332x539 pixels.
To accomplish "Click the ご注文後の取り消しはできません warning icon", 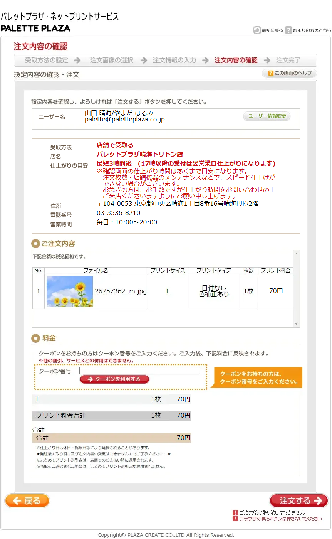I will (x=235, y=513).
